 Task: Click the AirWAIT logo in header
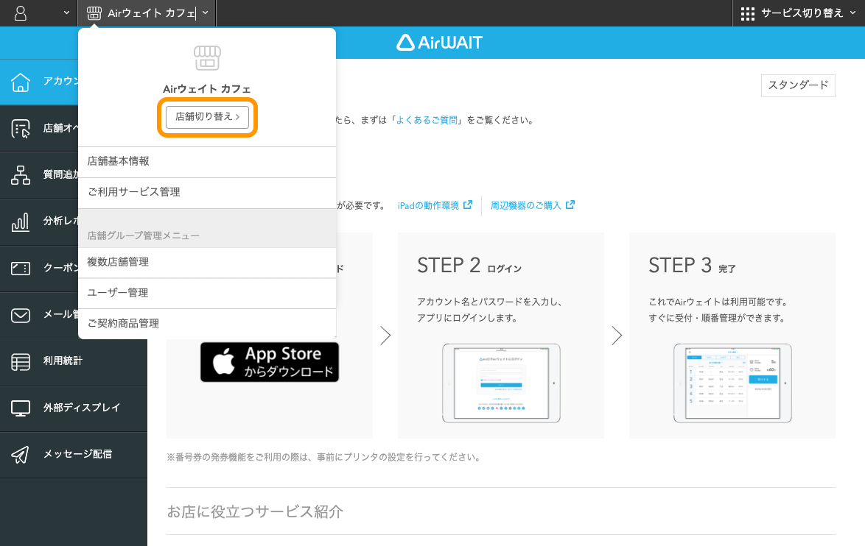[439, 43]
